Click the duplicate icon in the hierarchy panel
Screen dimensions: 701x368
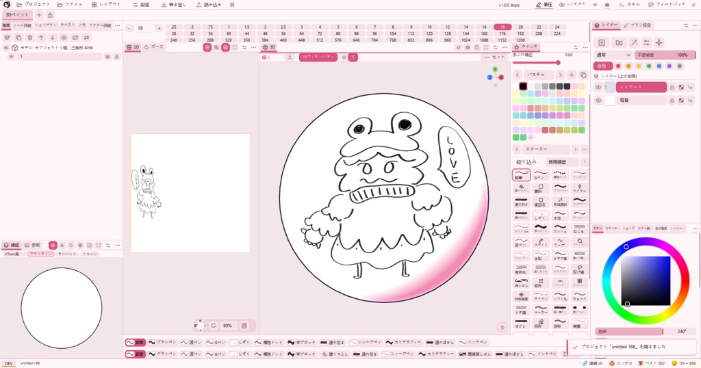point(18,38)
